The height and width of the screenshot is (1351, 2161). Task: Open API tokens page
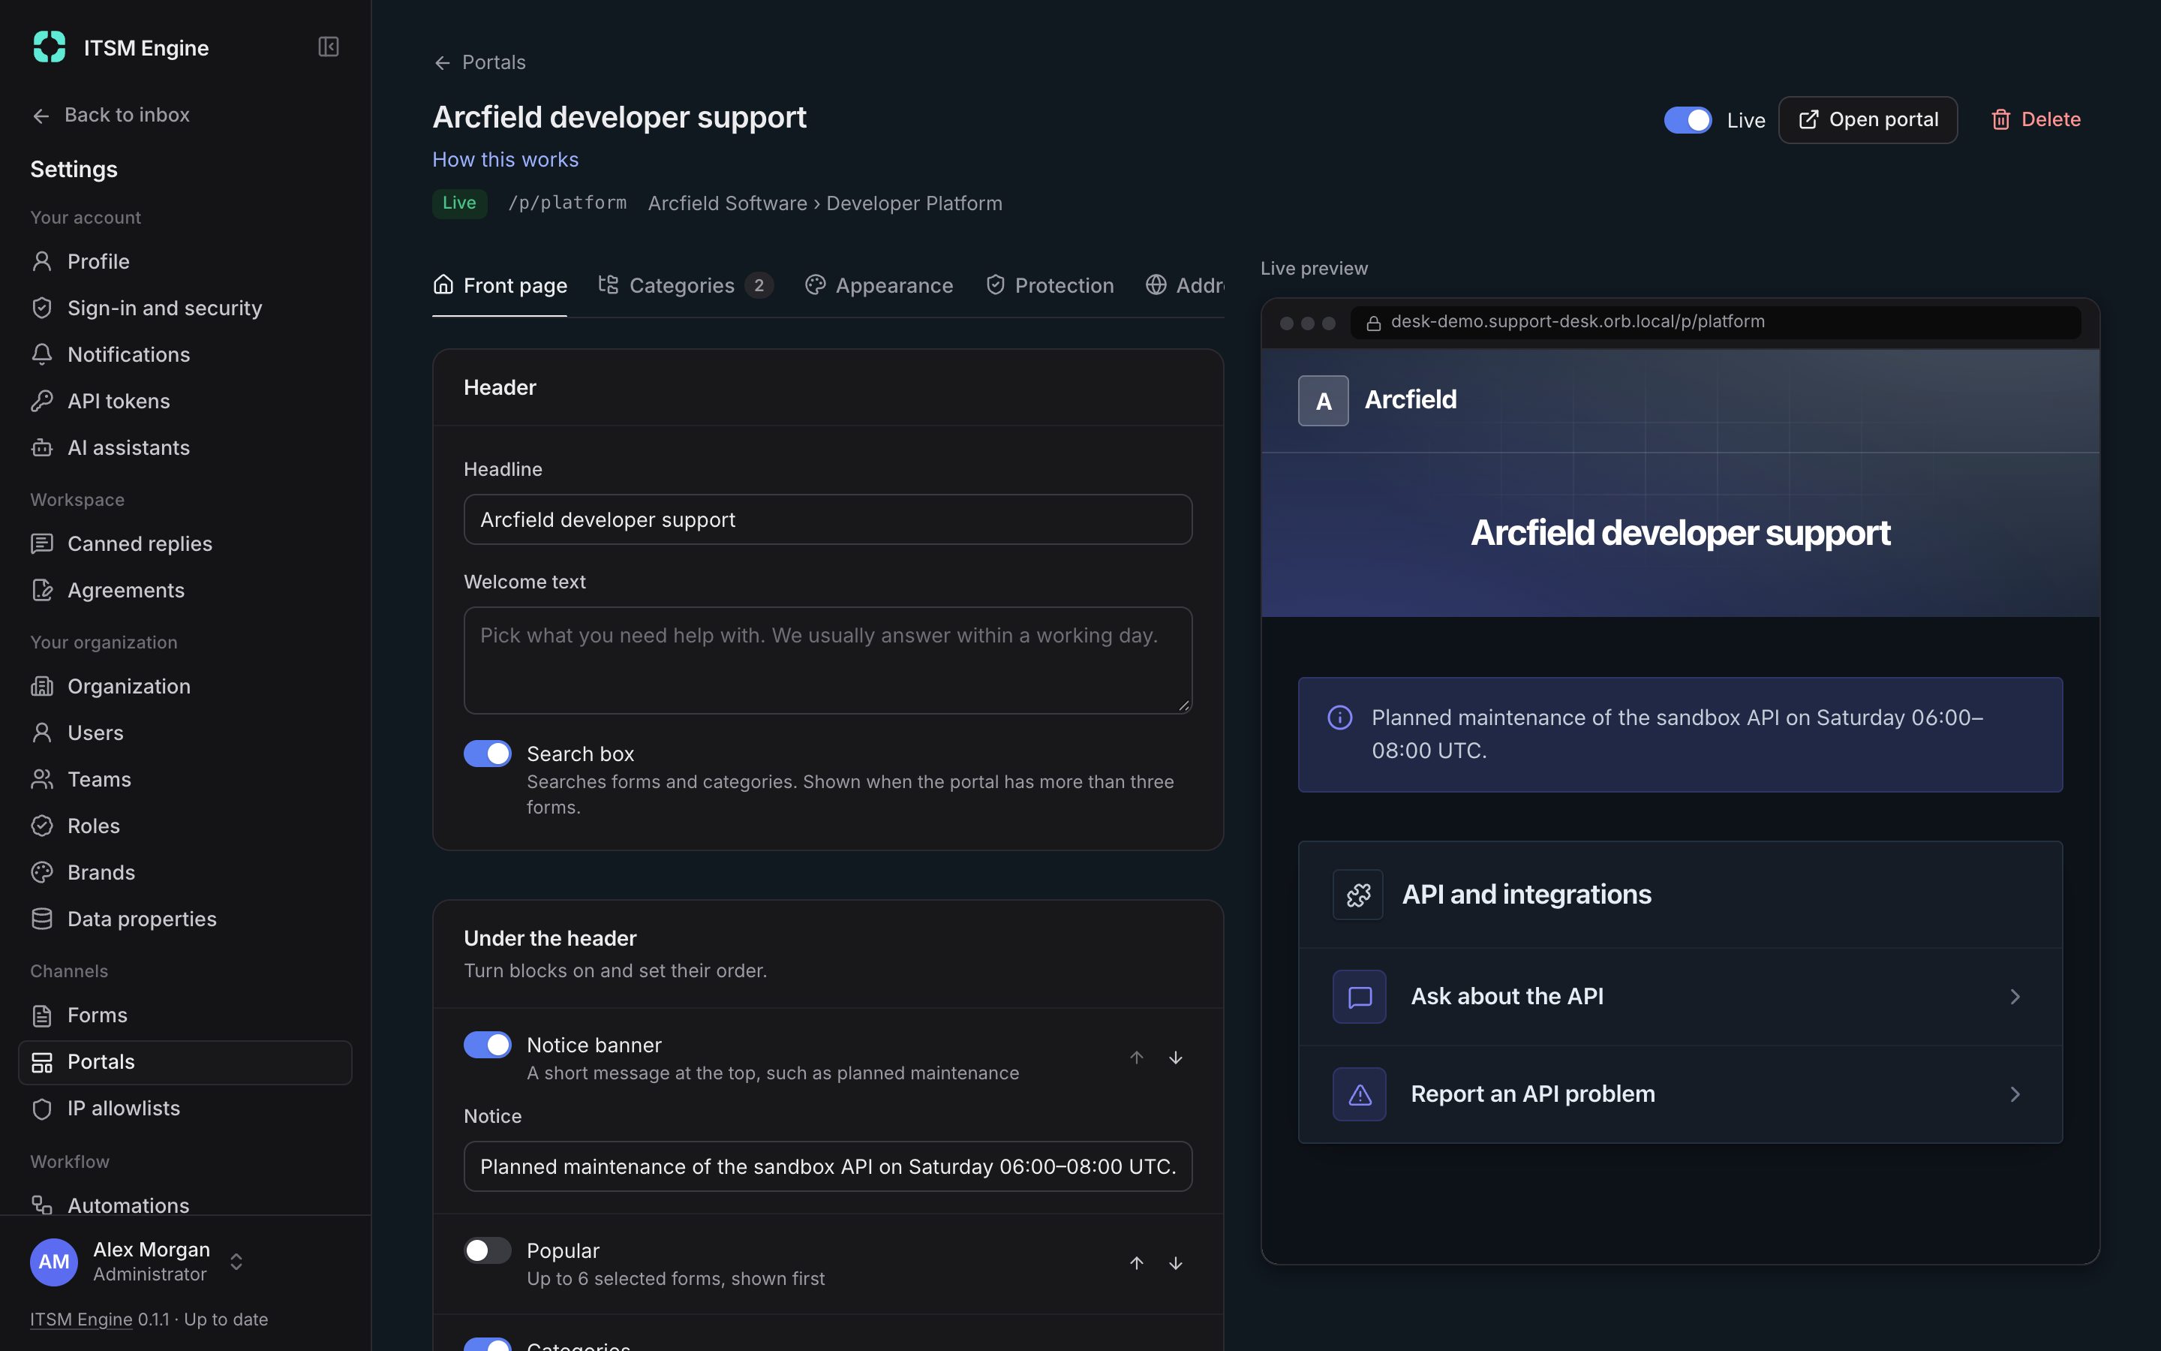[x=185, y=400]
